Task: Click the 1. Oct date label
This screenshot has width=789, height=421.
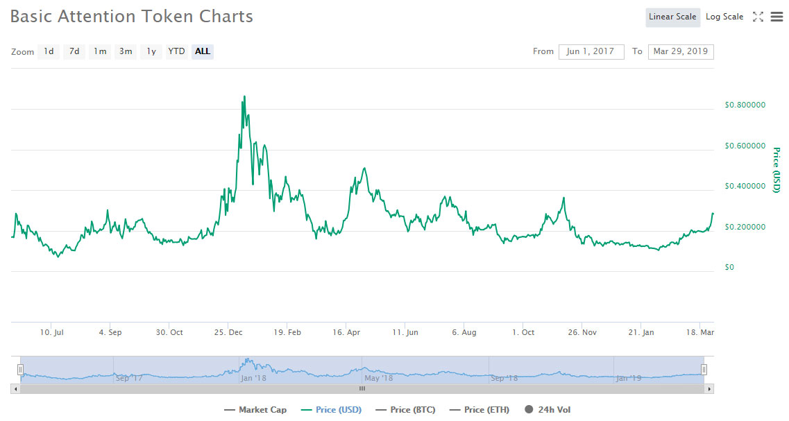Action: tap(523, 332)
